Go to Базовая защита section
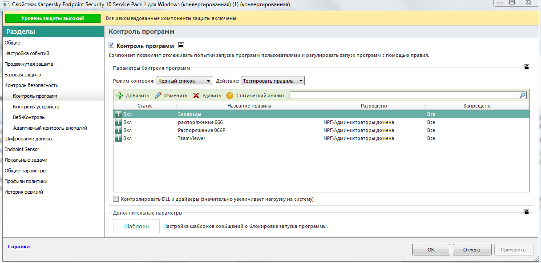The height and width of the screenshot is (263, 541). coord(23,75)
